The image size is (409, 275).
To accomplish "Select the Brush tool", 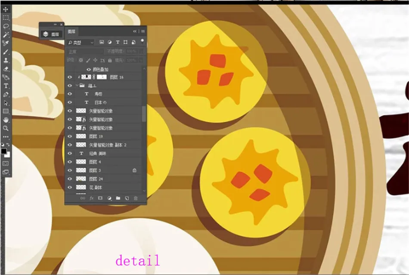I will tap(6, 52).
